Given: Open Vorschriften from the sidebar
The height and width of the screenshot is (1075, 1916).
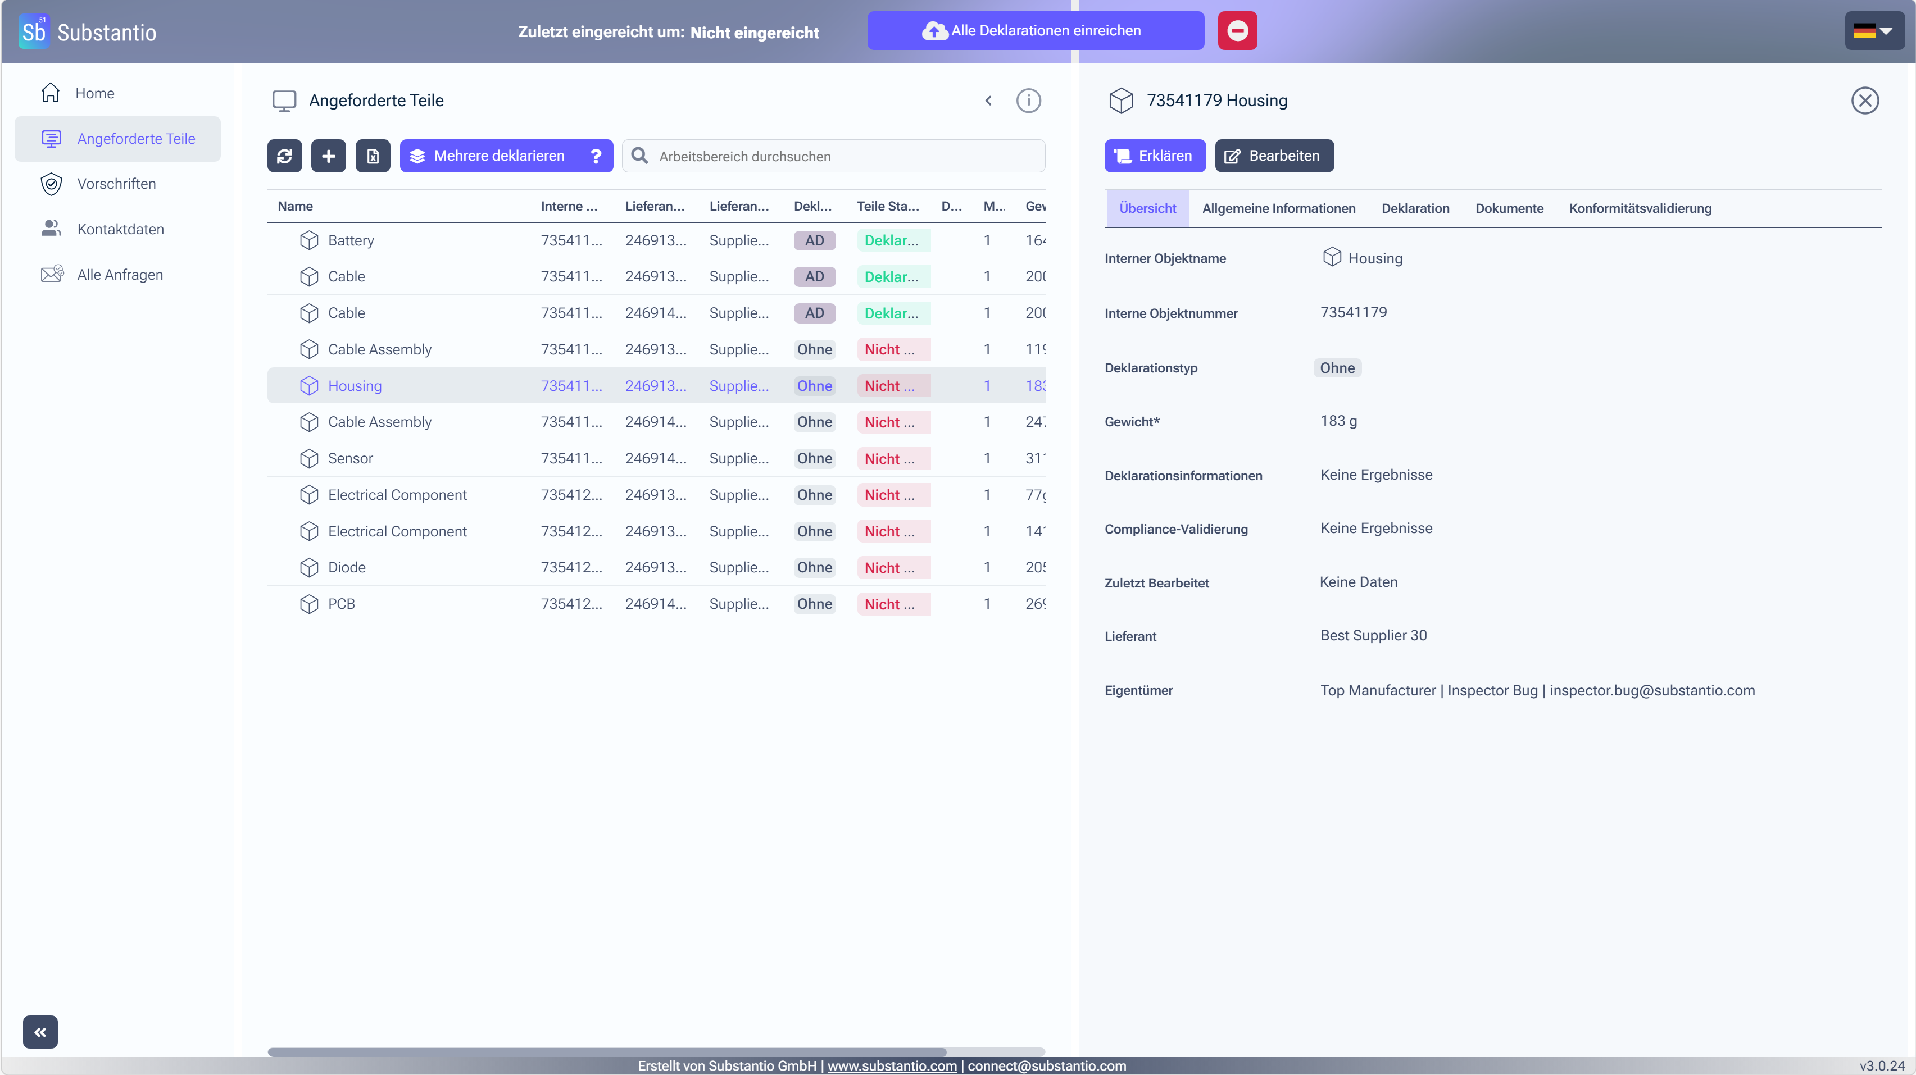Looking at the screenshot, I should tap(117, 184).
